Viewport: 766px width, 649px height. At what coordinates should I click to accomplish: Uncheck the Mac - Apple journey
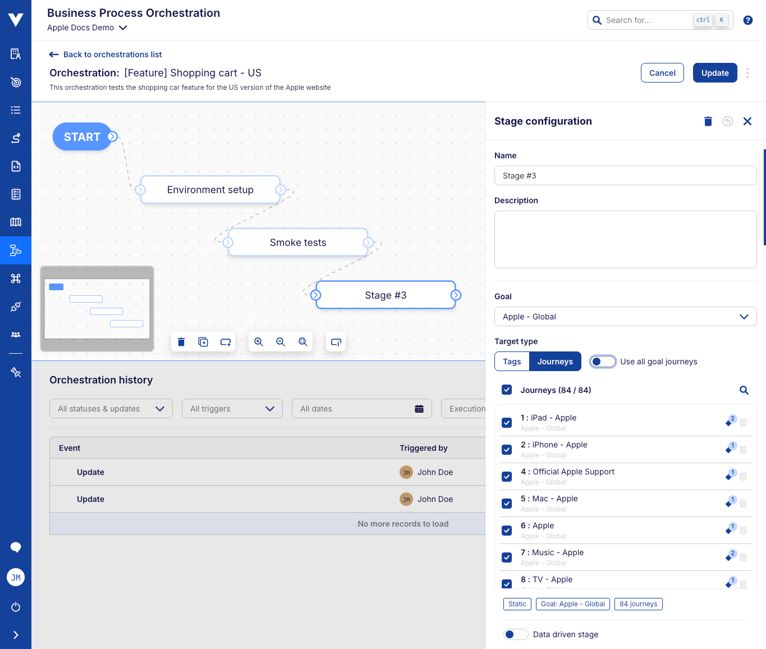click(507, 504)
